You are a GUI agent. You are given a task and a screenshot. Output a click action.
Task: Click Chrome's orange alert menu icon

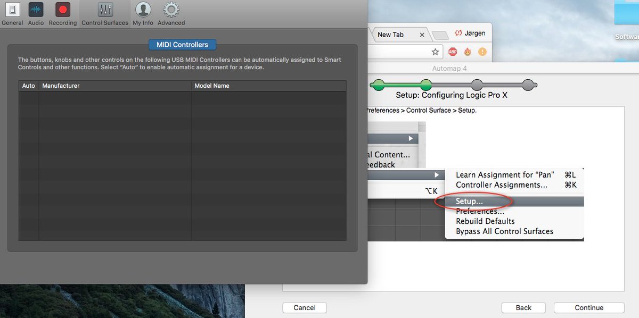point(482,52)
